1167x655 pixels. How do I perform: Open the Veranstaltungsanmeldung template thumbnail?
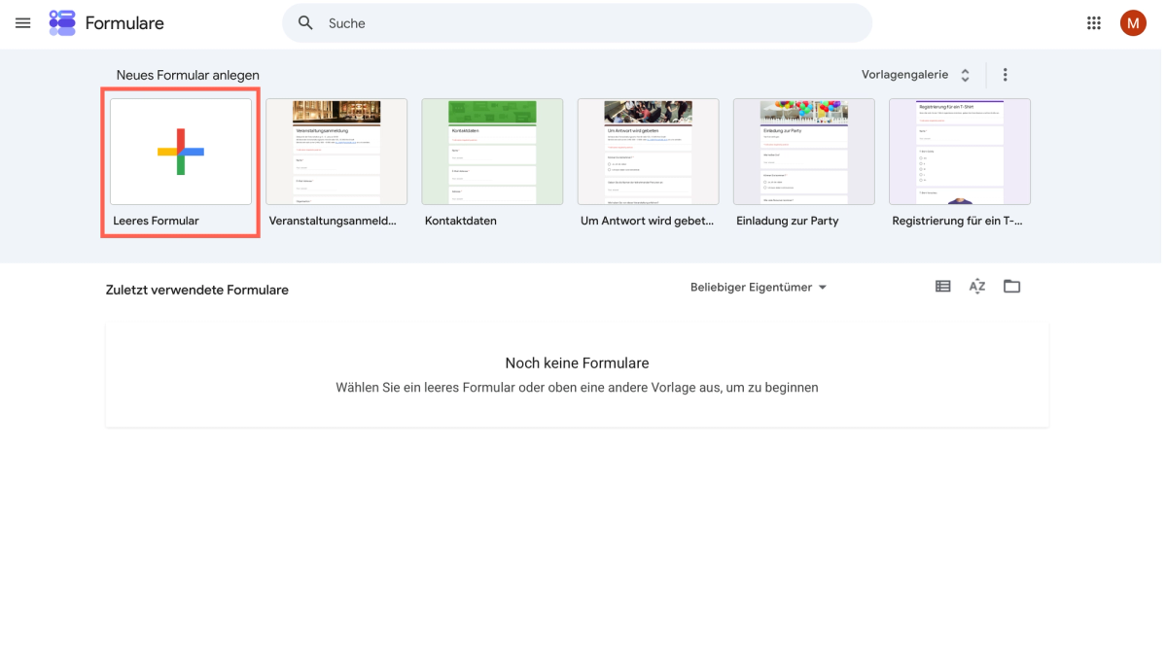tap(336, 152)
